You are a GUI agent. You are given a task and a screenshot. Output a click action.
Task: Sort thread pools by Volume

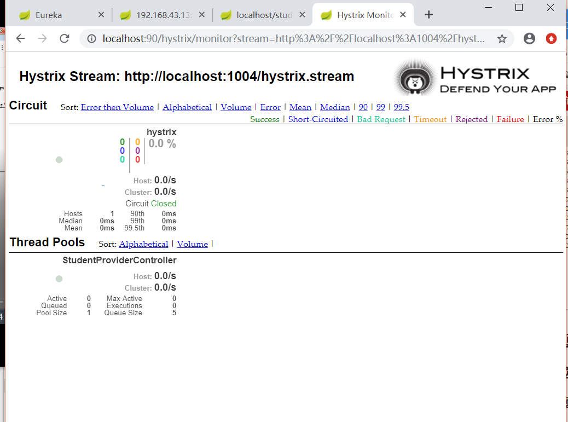(193, 244)
